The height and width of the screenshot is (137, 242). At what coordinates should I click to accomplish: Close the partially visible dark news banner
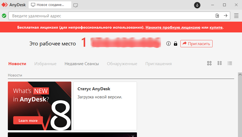(133, 136)
